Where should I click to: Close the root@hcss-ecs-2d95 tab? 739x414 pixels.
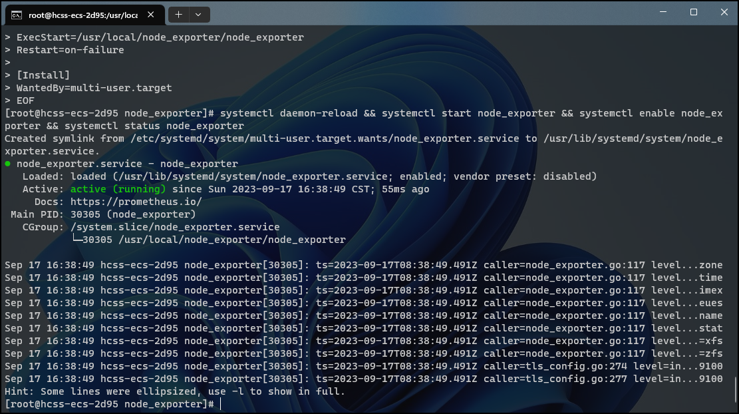click(x=151, y=15)
